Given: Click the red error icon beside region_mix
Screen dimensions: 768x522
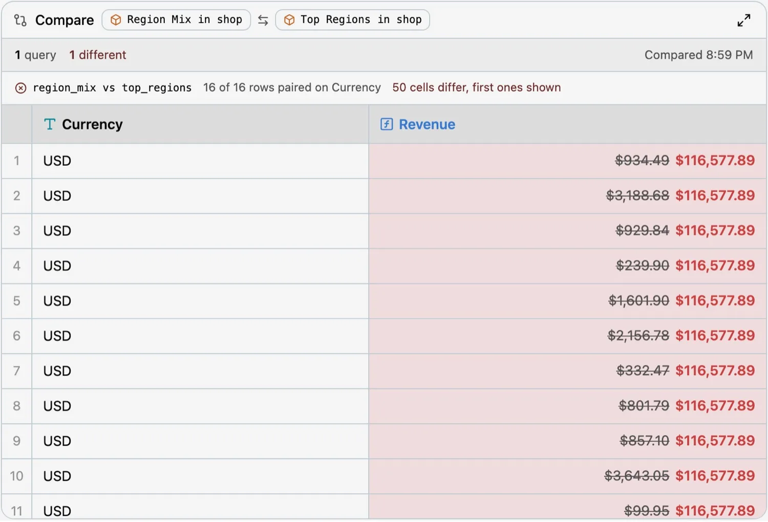Looking at the screenshot, I should (x=20, y=88).
